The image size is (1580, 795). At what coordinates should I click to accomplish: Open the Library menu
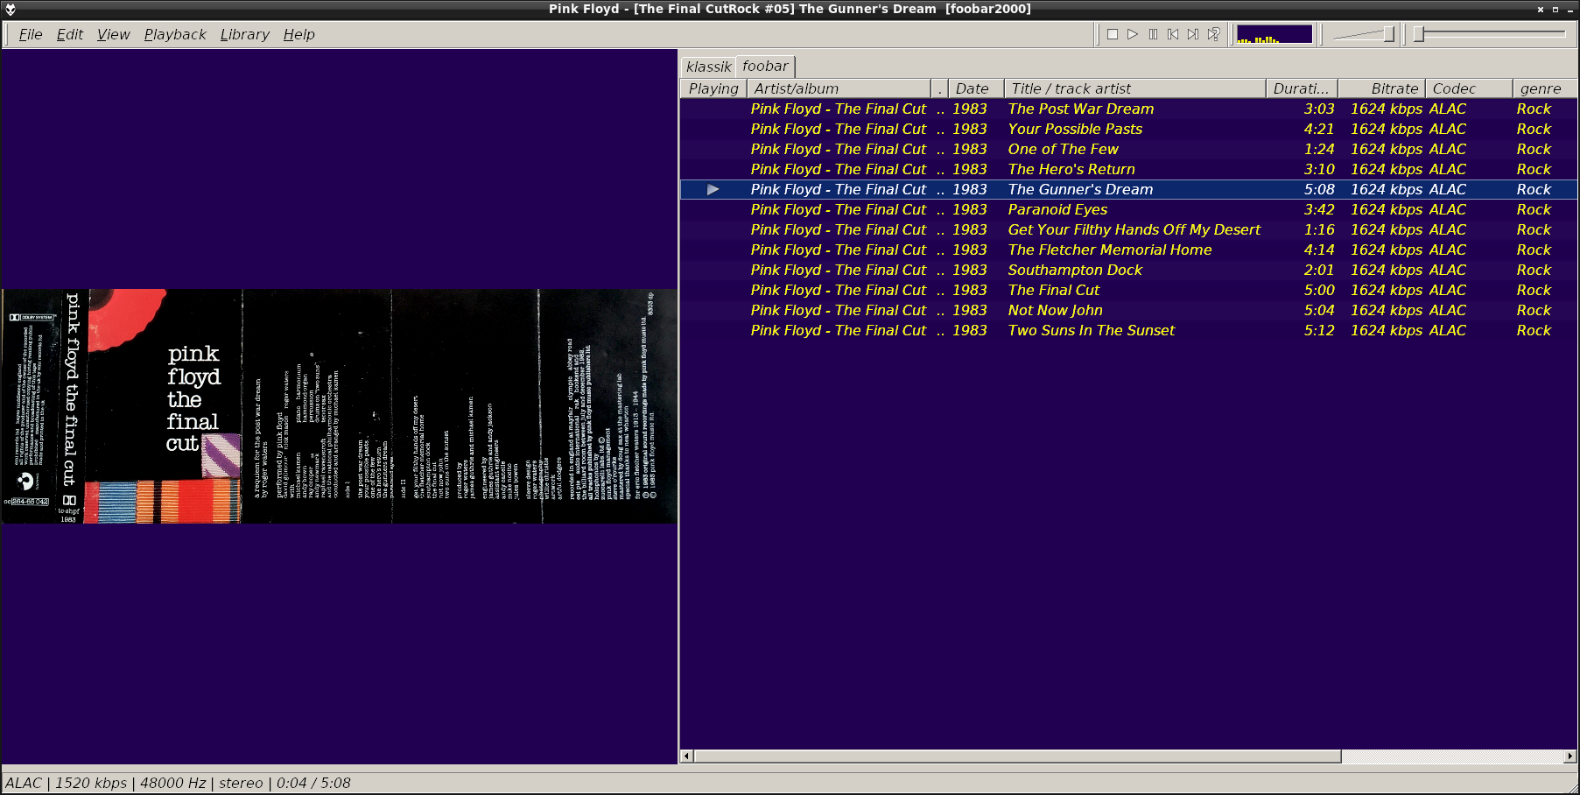pyautogui.click(x=244, y=34)
